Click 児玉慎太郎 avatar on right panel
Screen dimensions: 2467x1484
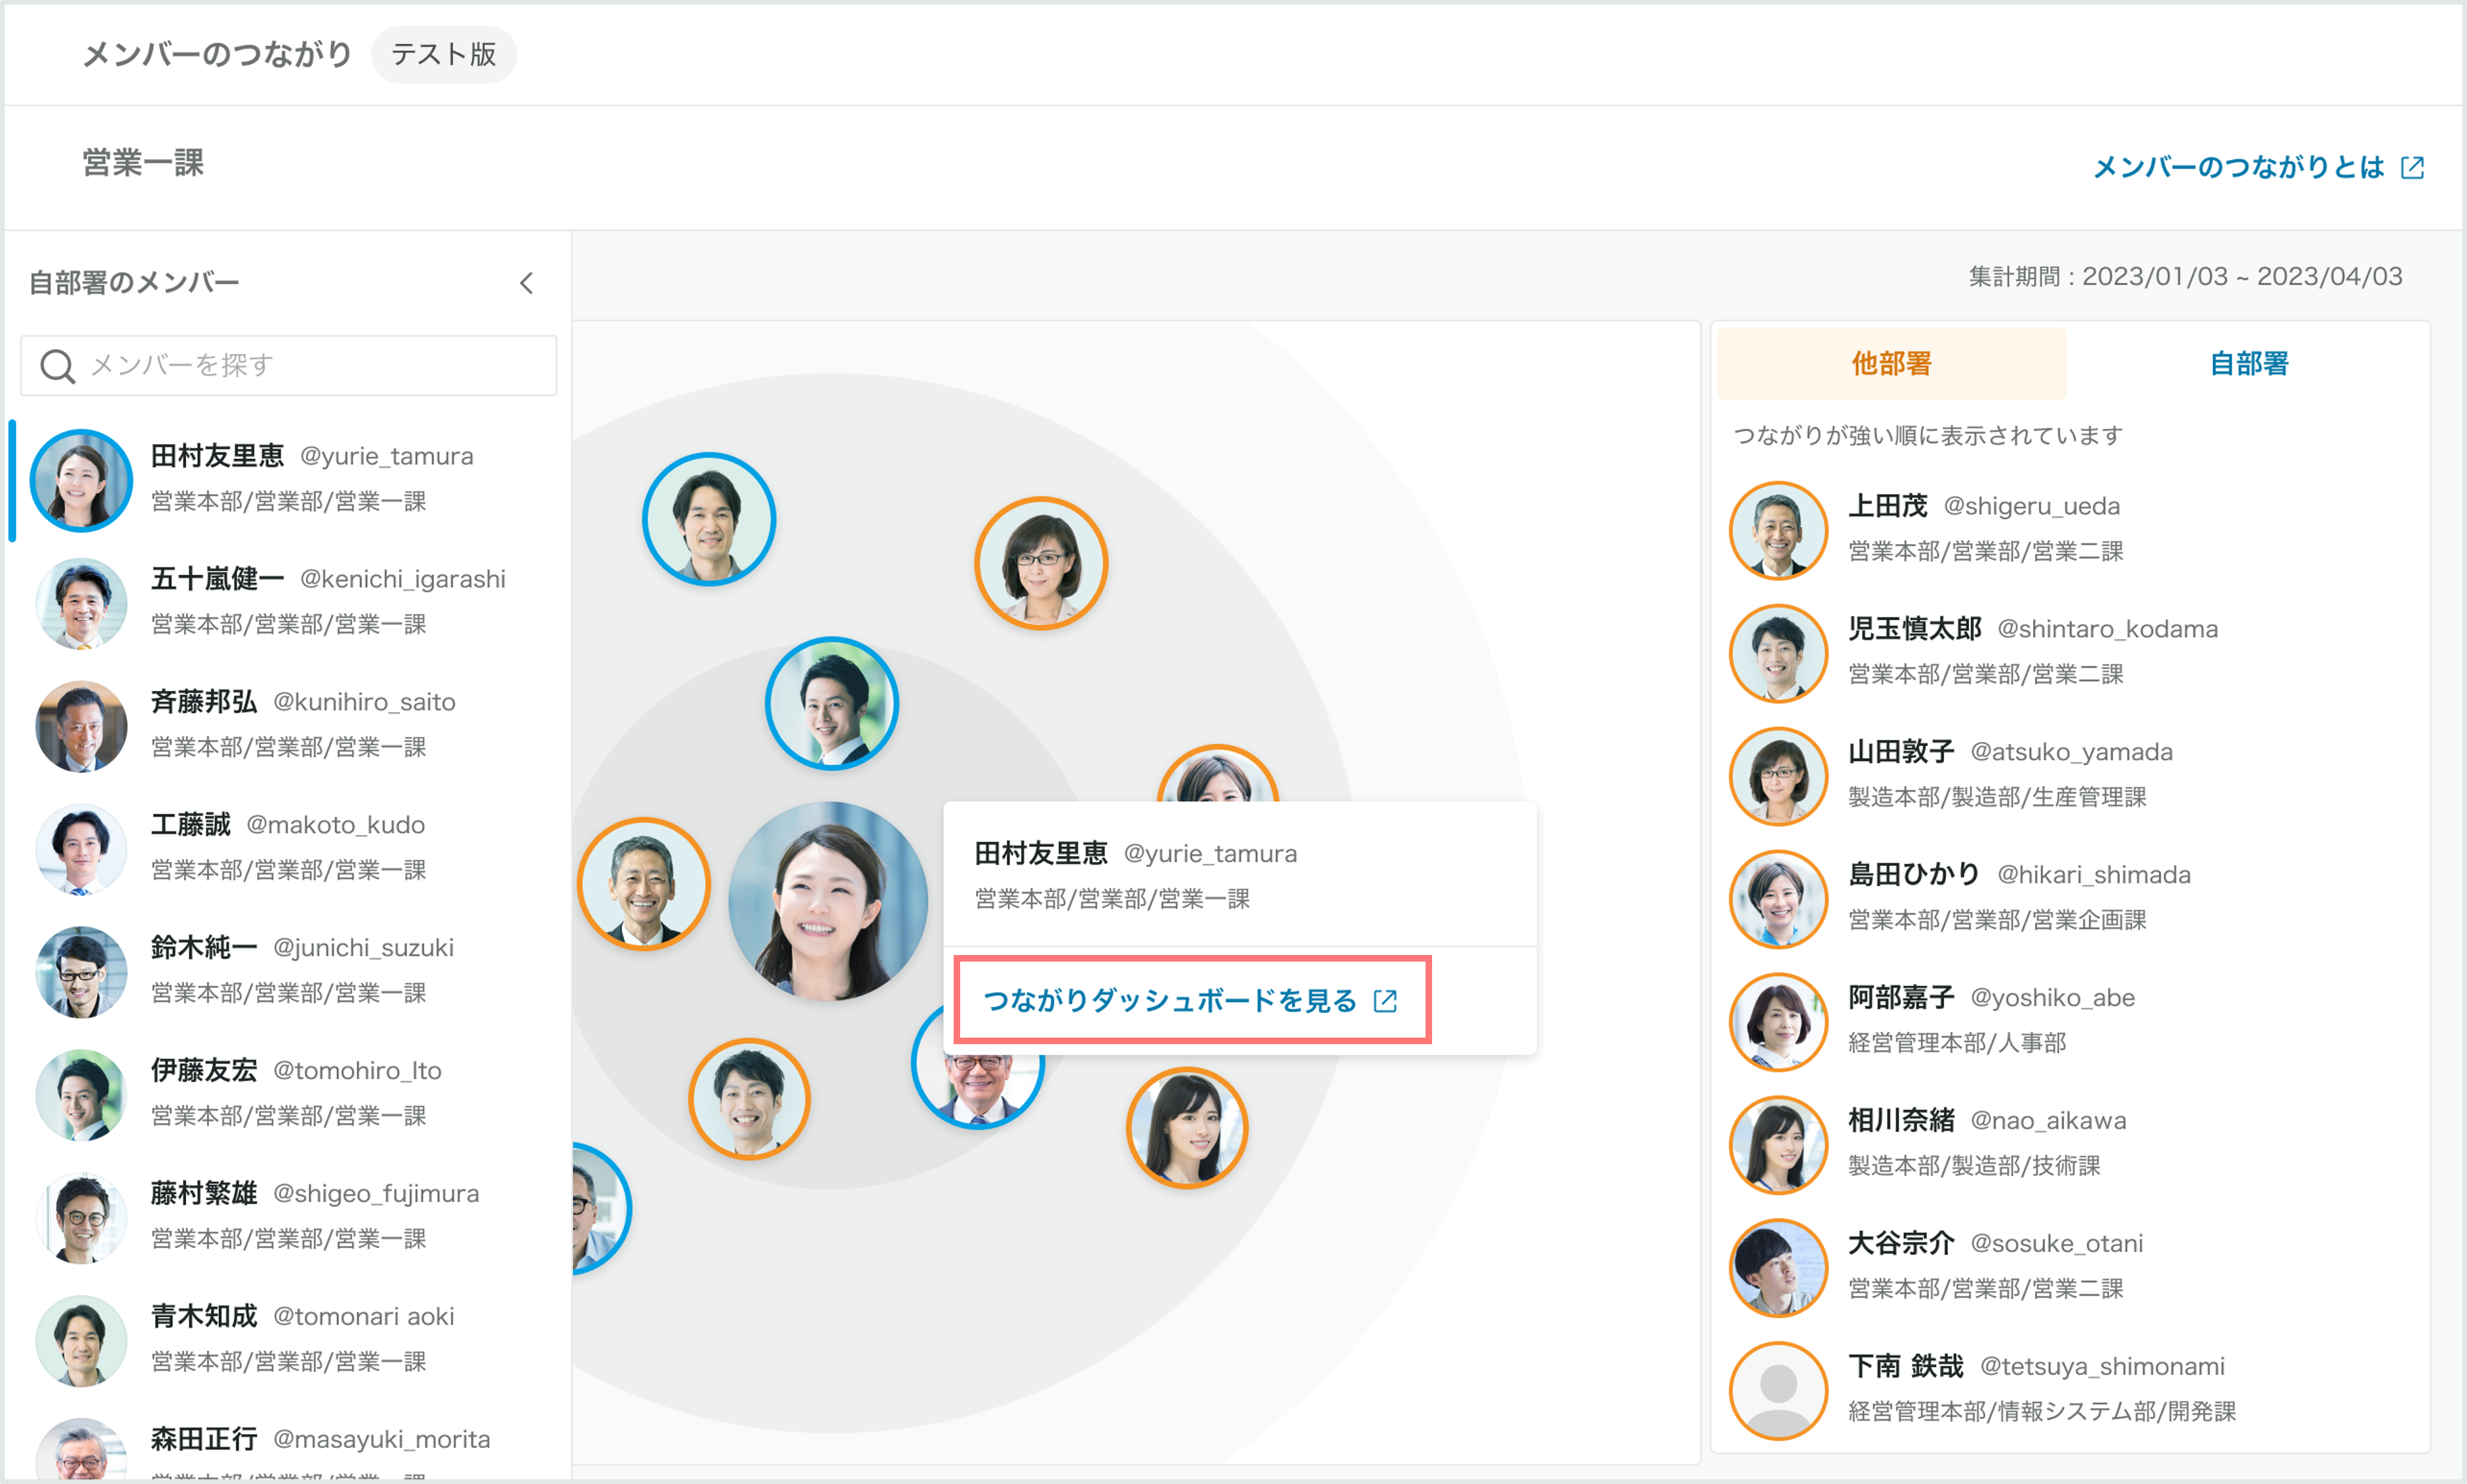click(x=1778, y=654)
